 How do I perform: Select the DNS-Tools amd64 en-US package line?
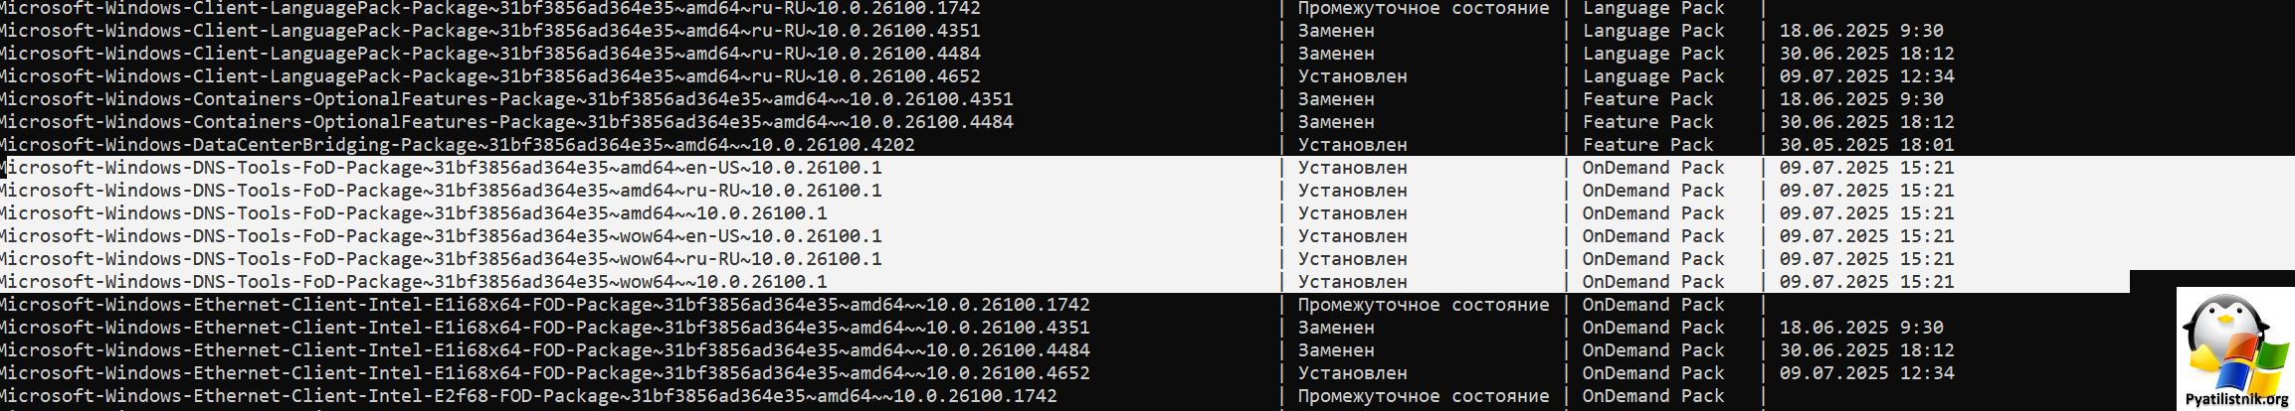point(1064,168)
